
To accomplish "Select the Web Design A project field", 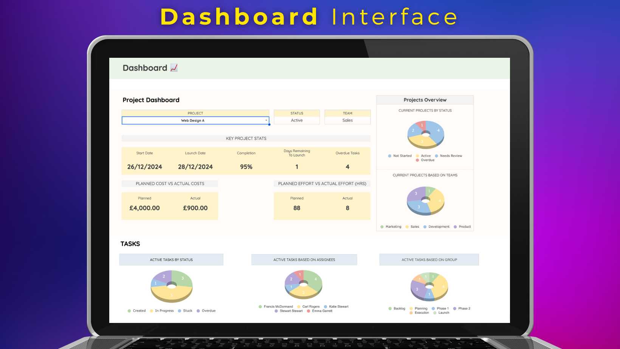I will click(x=193, y=120).
